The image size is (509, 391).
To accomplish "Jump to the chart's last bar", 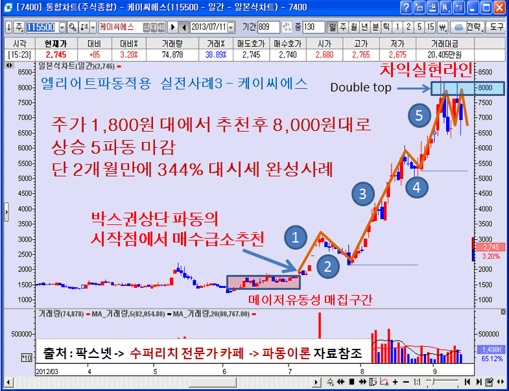I will click(479, 381).
